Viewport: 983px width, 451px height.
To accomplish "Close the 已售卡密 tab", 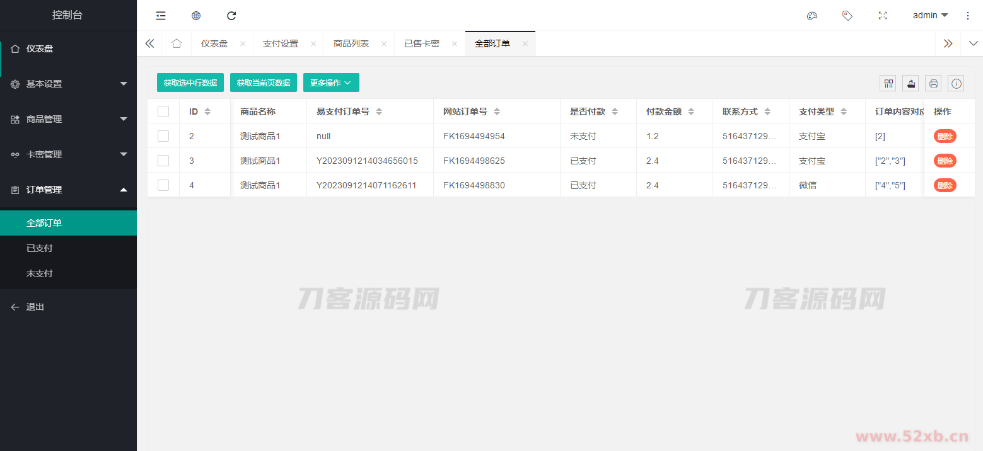I will pos(455,44).
